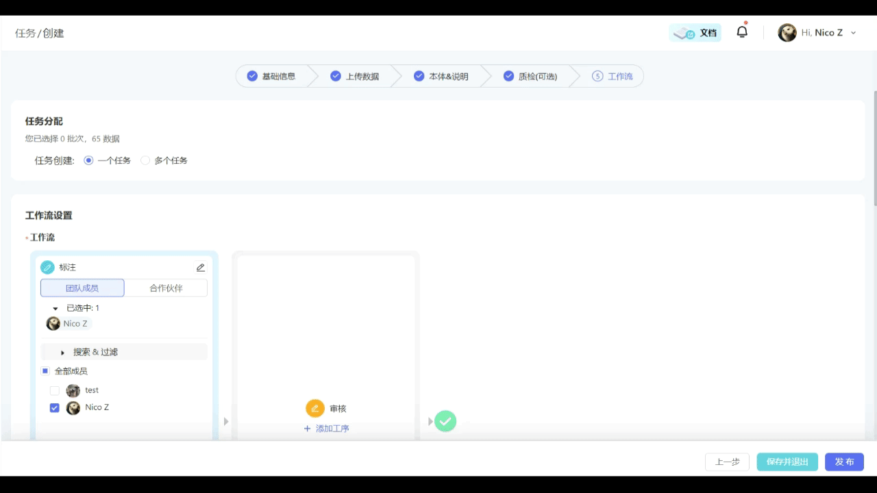Toggle the 全部成员 select-all checkbox
This screenshot has height=493, width=877.
(x=45, y=371)
